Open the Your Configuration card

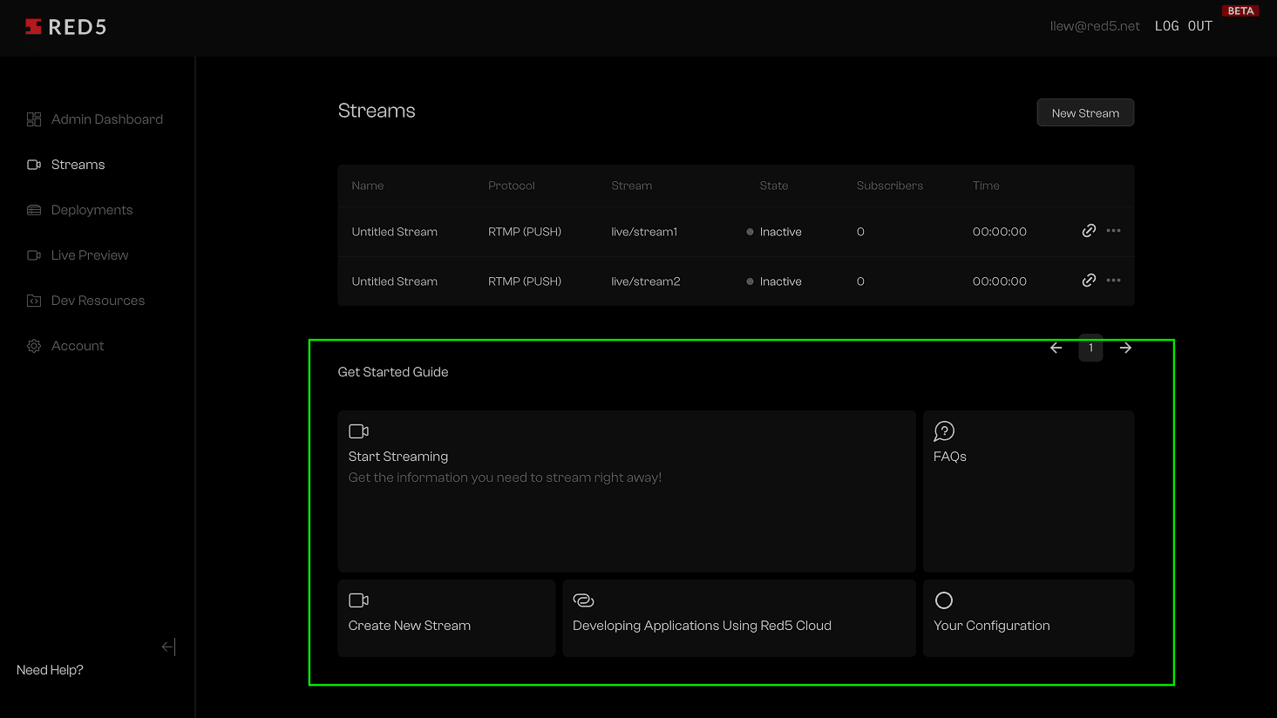click(1029, 618)
